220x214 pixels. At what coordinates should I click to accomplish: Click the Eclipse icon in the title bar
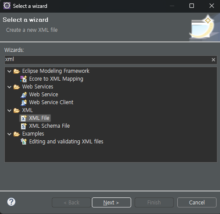[x=7, y=6]
